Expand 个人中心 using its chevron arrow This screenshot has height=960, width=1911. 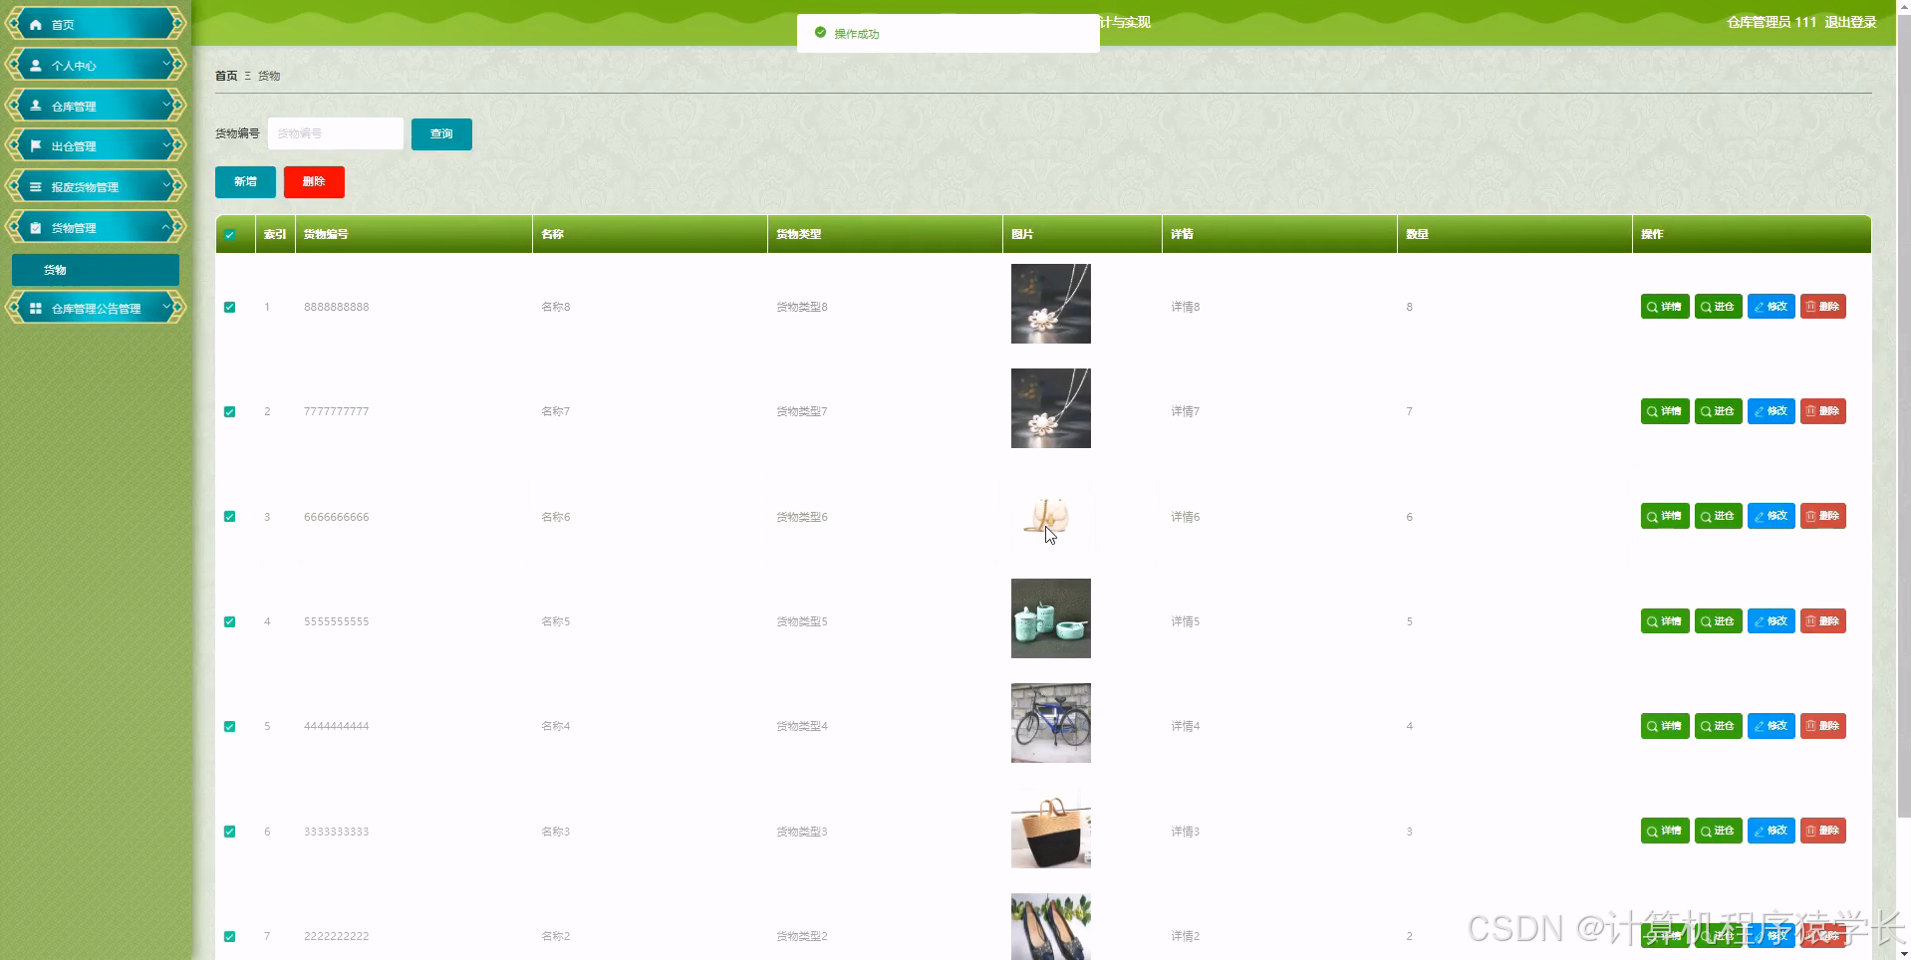(x=166, y=65)
